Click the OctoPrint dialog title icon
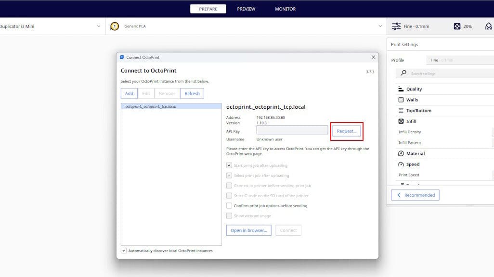 [x=122, y=57]
